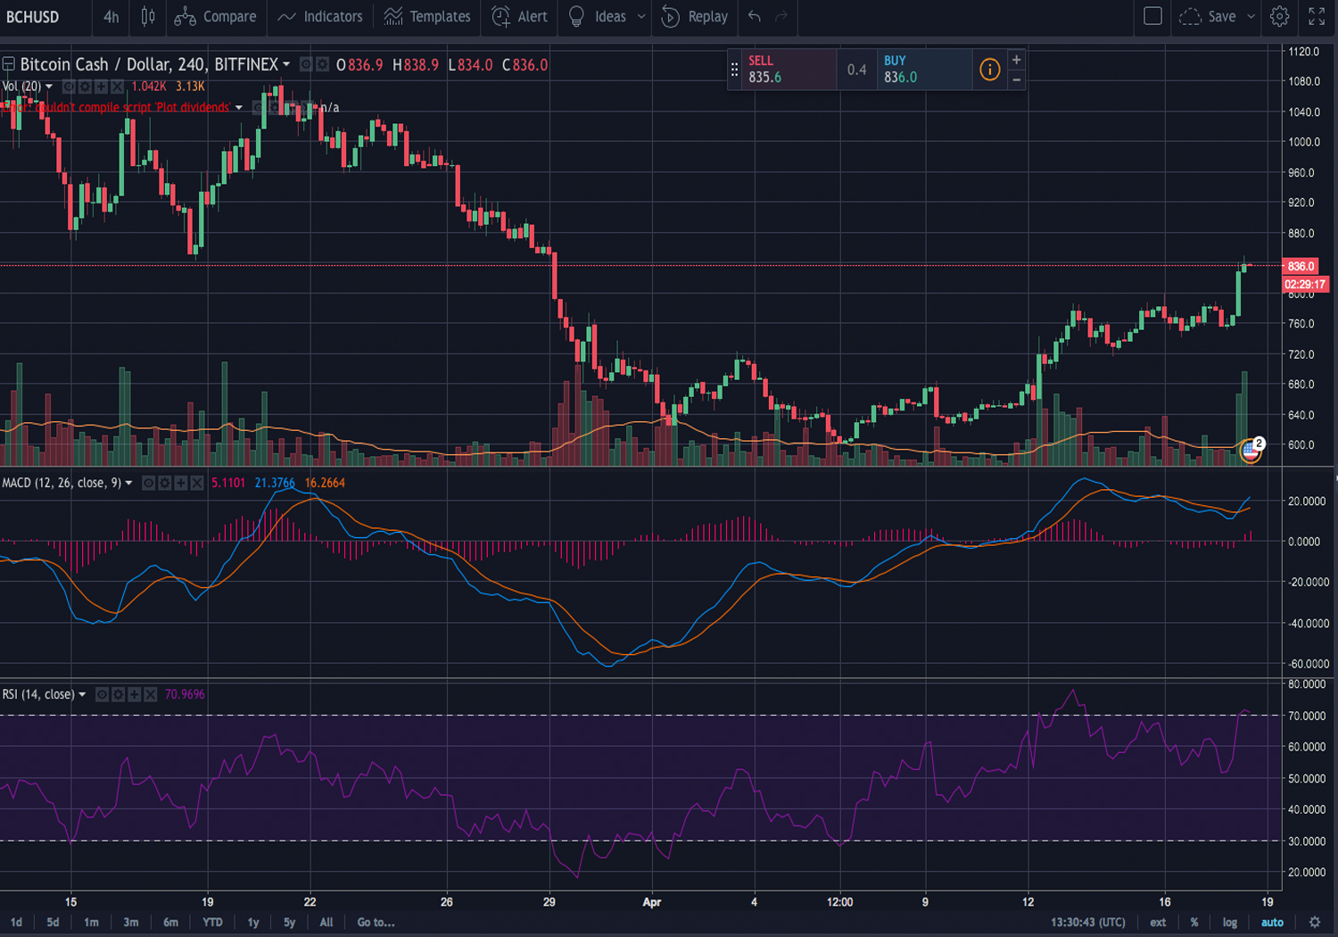Click the US flag economic event marker

click(1250, 452)
